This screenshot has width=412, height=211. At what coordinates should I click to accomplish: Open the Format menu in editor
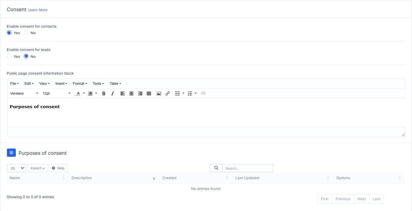tap(80, 84)
